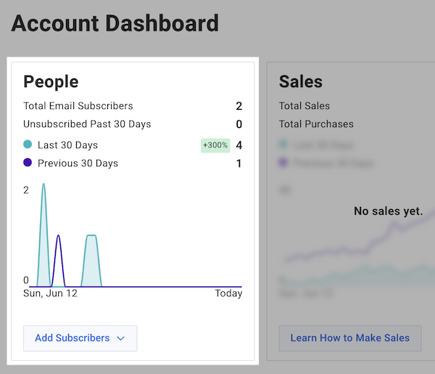The image size is (435, 374).
Task: Click the teal Last 30 Days legend dot
Action: 28,145
